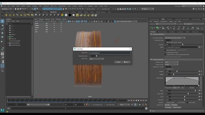
Task: Select the Rendering shelf tab
Action: (x=53, y=12)
